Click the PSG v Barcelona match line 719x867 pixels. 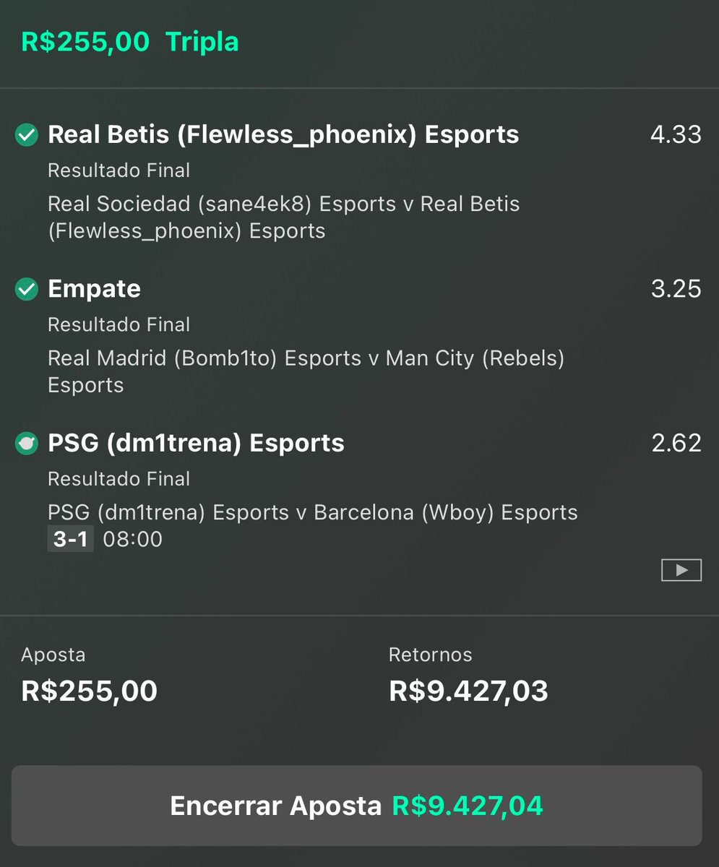pyautogui.click(x=313, y=513)
